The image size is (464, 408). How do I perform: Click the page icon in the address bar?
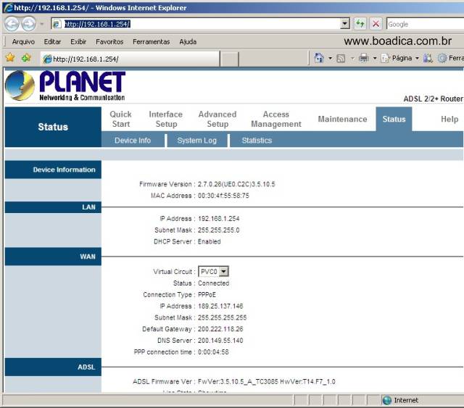(57, 24)
